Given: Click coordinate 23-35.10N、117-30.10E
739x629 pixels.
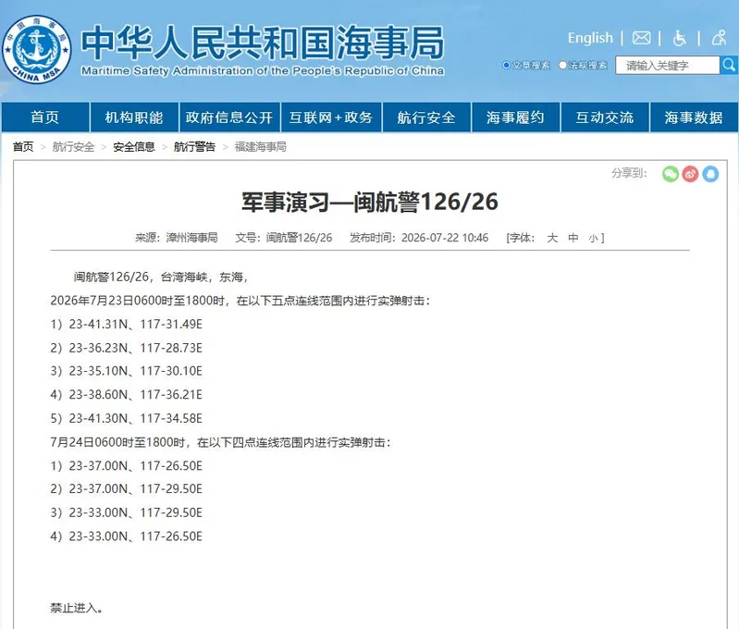Looking at the screenshot, I should (x=136, y=371).
